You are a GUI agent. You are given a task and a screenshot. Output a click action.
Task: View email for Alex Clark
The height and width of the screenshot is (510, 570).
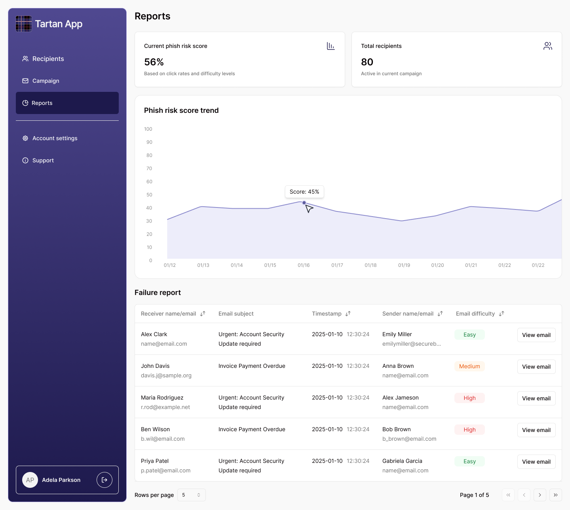pos(536,335)
